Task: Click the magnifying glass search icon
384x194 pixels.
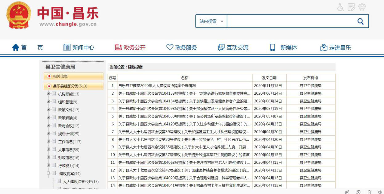Action: 360,21
